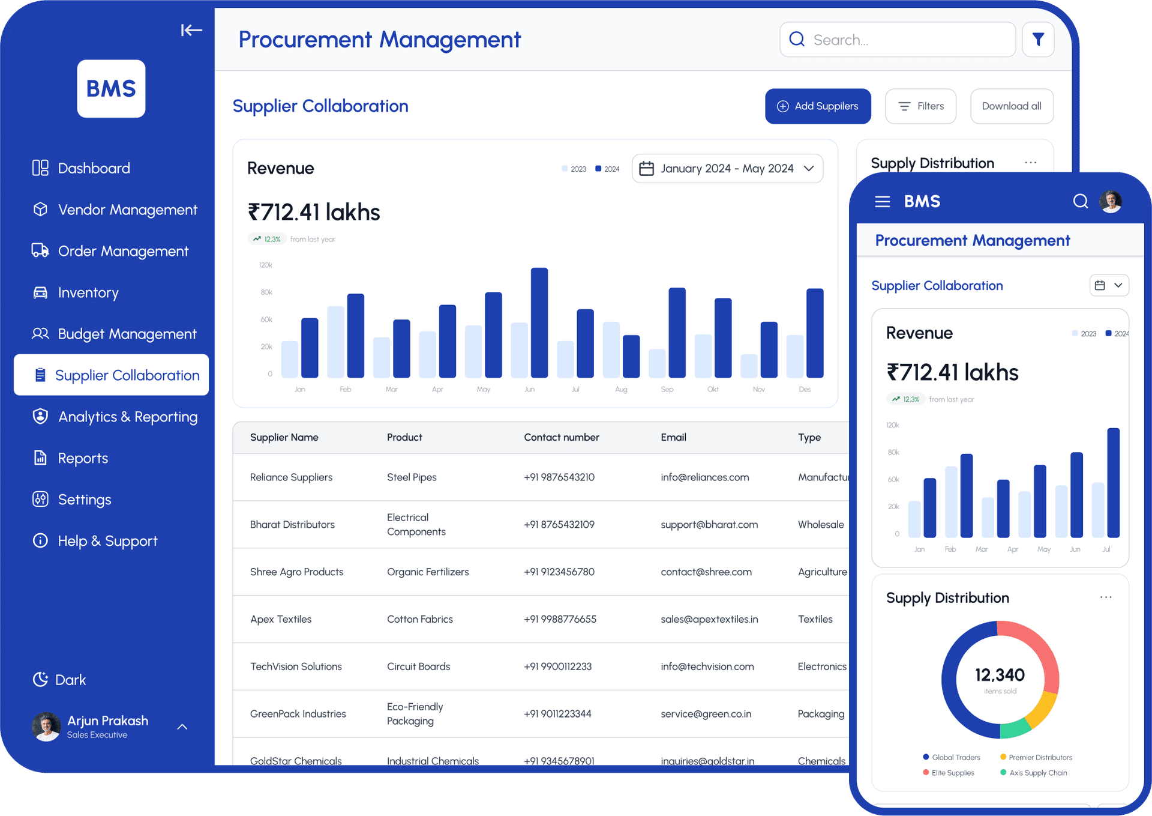1152x816 pixels.
Task: Open Analytics & Reporting section
Action: (40, 417)
